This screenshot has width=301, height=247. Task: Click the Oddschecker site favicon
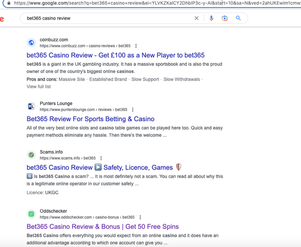[x=31, y=214]
